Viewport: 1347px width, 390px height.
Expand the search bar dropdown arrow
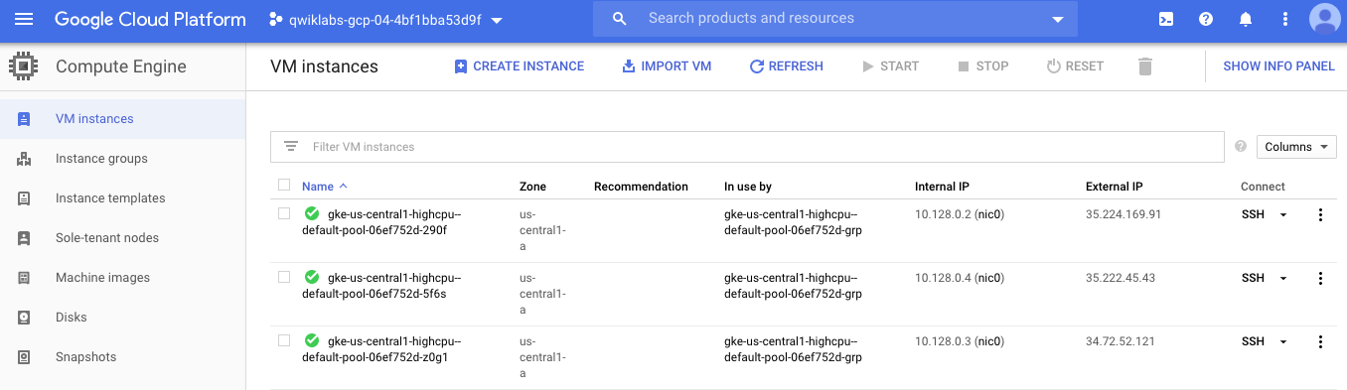pyautogui.click(x=1057, y=20)
